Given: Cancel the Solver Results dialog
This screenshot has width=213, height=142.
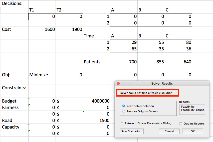Looking at the screenshot, I should point(169,131).
